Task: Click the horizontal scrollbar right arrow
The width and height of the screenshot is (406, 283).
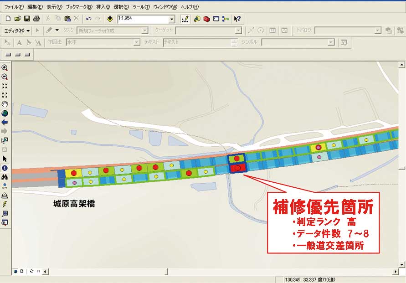Action: pyautogui.click(x=394, y=271)
